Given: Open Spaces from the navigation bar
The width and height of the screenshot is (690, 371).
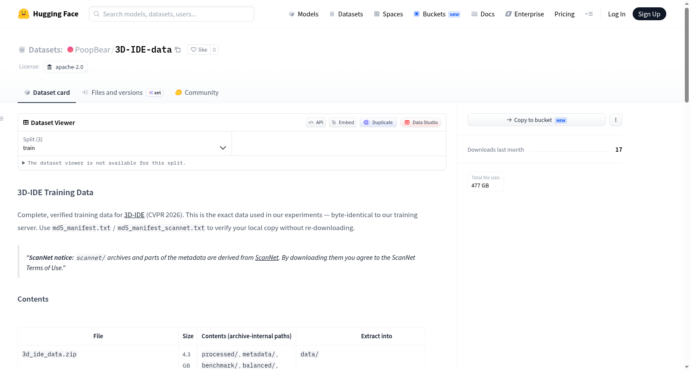Looking at the screenshot, I should tap(389, 14).
